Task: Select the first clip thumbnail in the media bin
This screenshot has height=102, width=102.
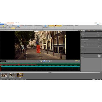Action: pyautogui.click(x=4, y=75)
